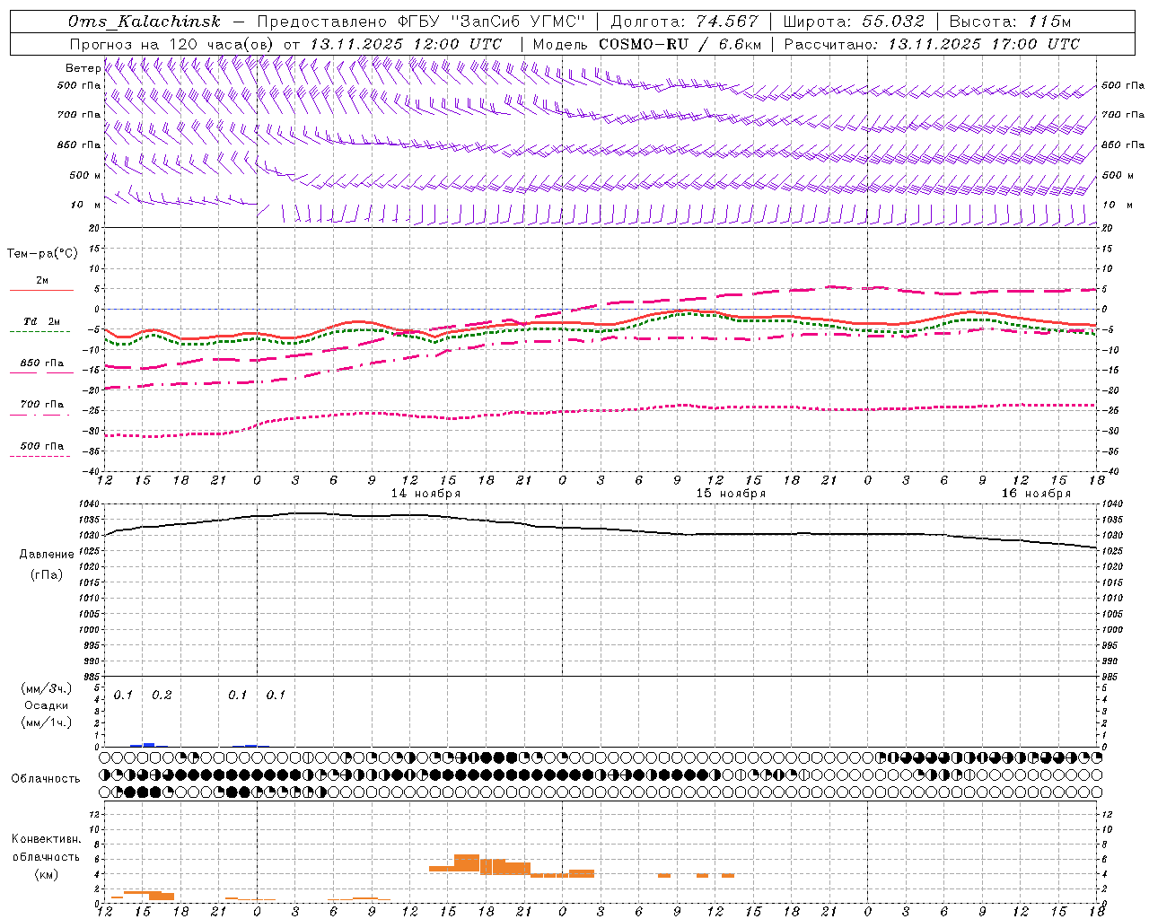Click the forecast start time 13.11.2025 12:00 UTC
This screenshot has height=919, width=1149.
pos(406,44)
